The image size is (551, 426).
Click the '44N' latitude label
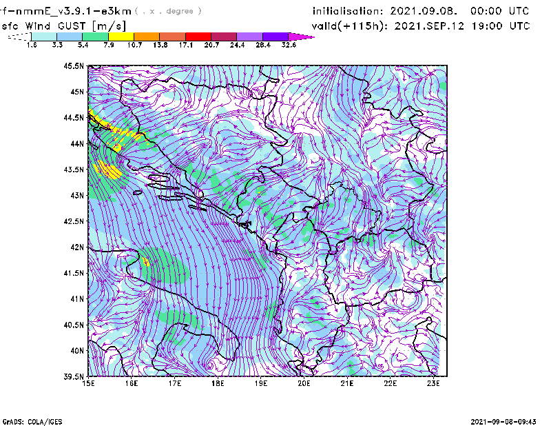tap(77, 143)
